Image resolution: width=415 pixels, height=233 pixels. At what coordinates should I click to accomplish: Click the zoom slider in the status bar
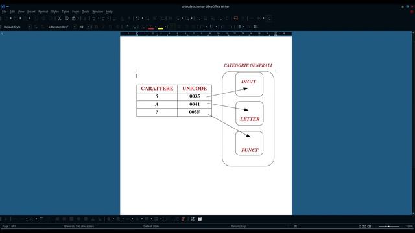point(388,226)
